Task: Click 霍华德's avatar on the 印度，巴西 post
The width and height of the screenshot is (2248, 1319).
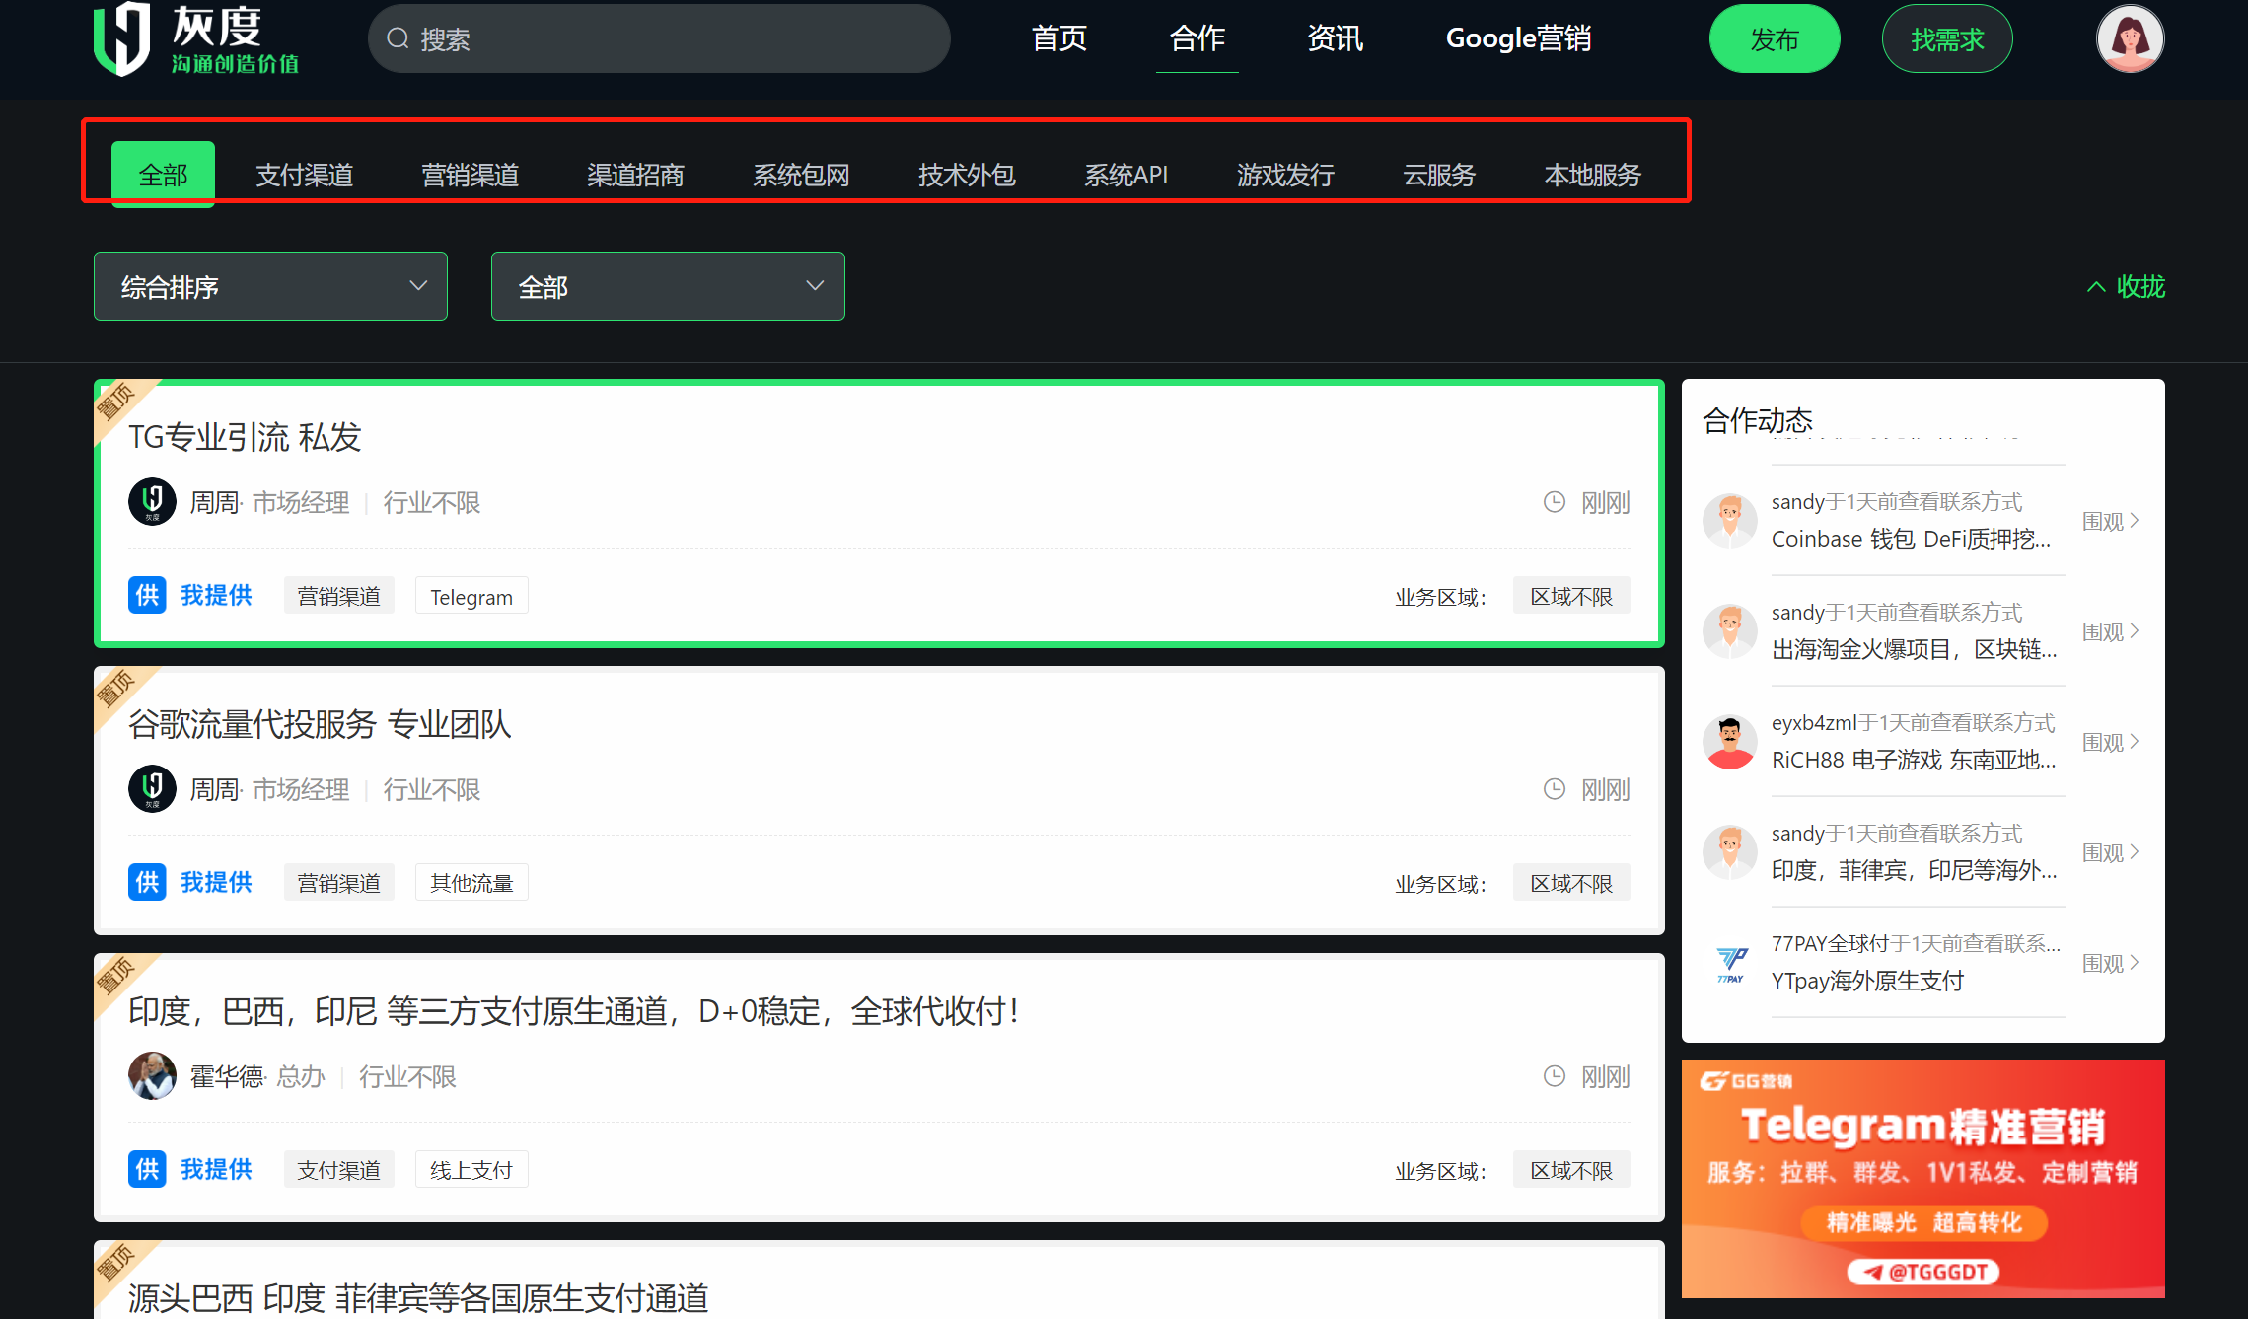Action: click(x=152, y=1076)
